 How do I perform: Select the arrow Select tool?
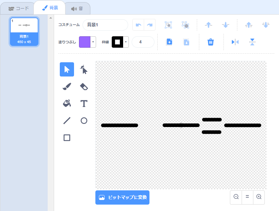(67, 69)
